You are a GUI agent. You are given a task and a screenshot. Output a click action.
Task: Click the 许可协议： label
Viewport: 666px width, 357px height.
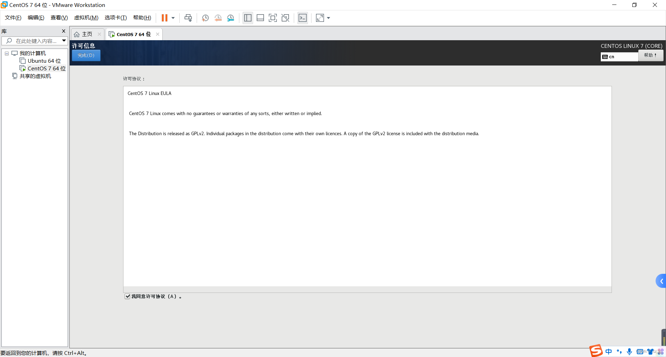pos(134,79)
